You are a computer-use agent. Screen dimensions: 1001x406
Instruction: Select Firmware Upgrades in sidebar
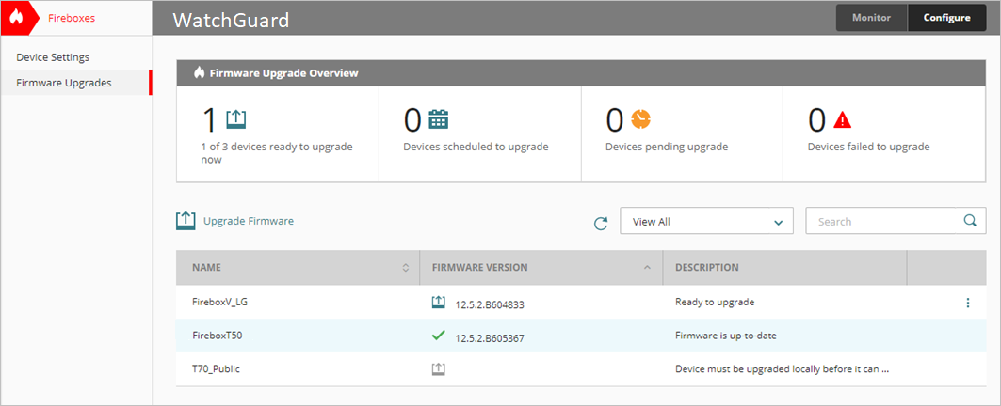pos(64,83)
